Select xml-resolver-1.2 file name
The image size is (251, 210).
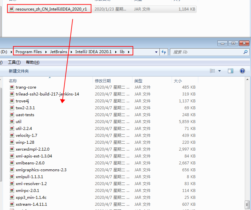(31, 183)
